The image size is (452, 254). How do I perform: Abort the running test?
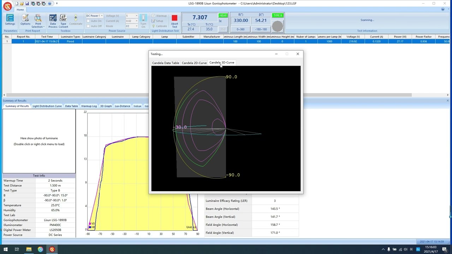[x=174, y=21]
